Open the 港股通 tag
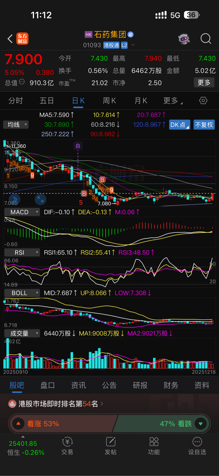219x476 pixels. 111,45
